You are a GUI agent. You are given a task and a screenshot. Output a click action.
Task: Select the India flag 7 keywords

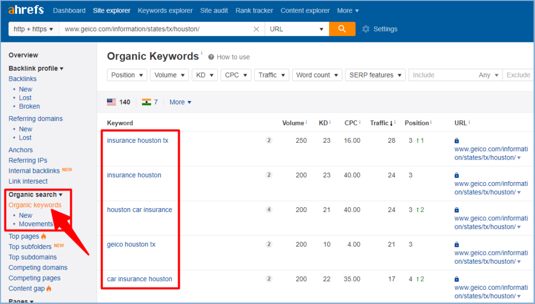150,102
